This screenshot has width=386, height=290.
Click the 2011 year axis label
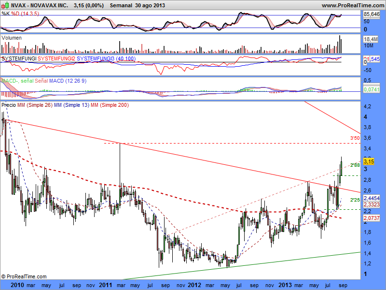click(x=105, y=285)
